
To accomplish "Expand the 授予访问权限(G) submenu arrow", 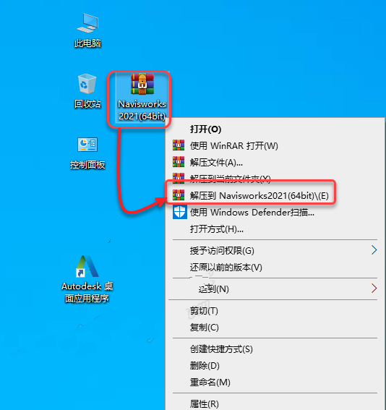I will (x=374, y=250).
